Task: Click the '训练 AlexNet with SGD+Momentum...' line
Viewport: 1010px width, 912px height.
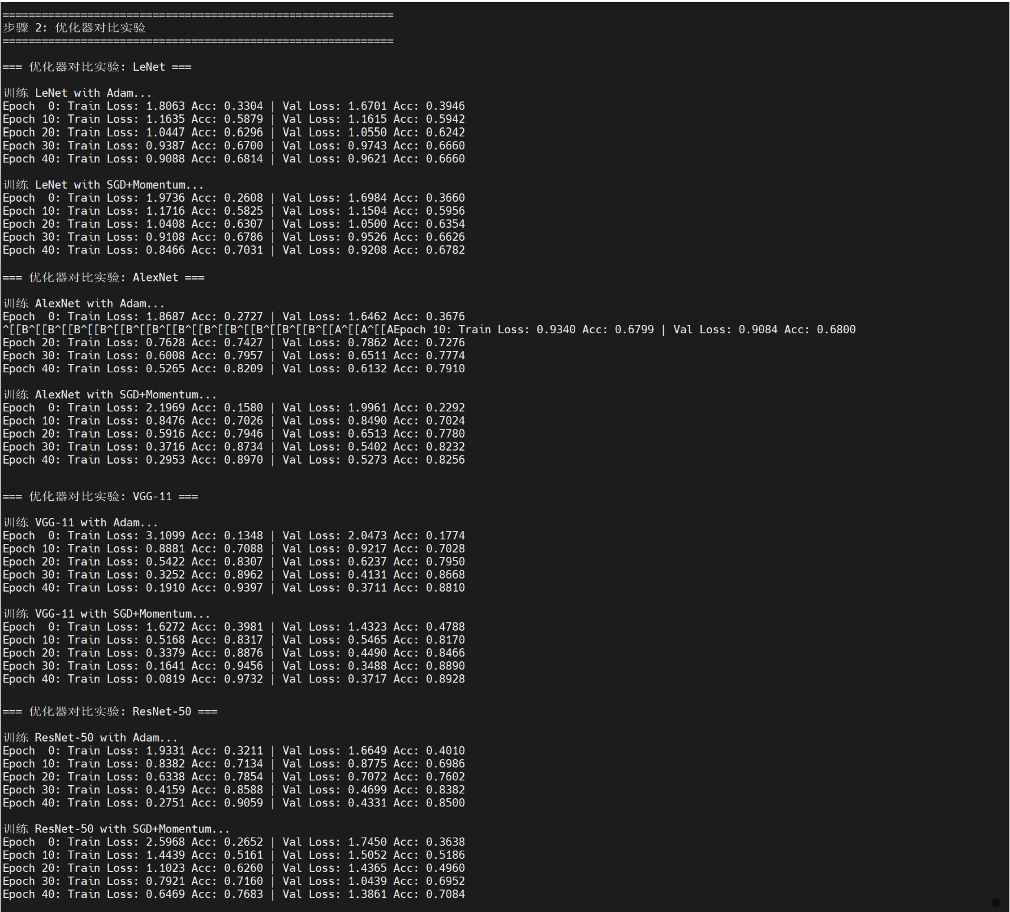Action: pyautogui.click(x=110, y=395)
